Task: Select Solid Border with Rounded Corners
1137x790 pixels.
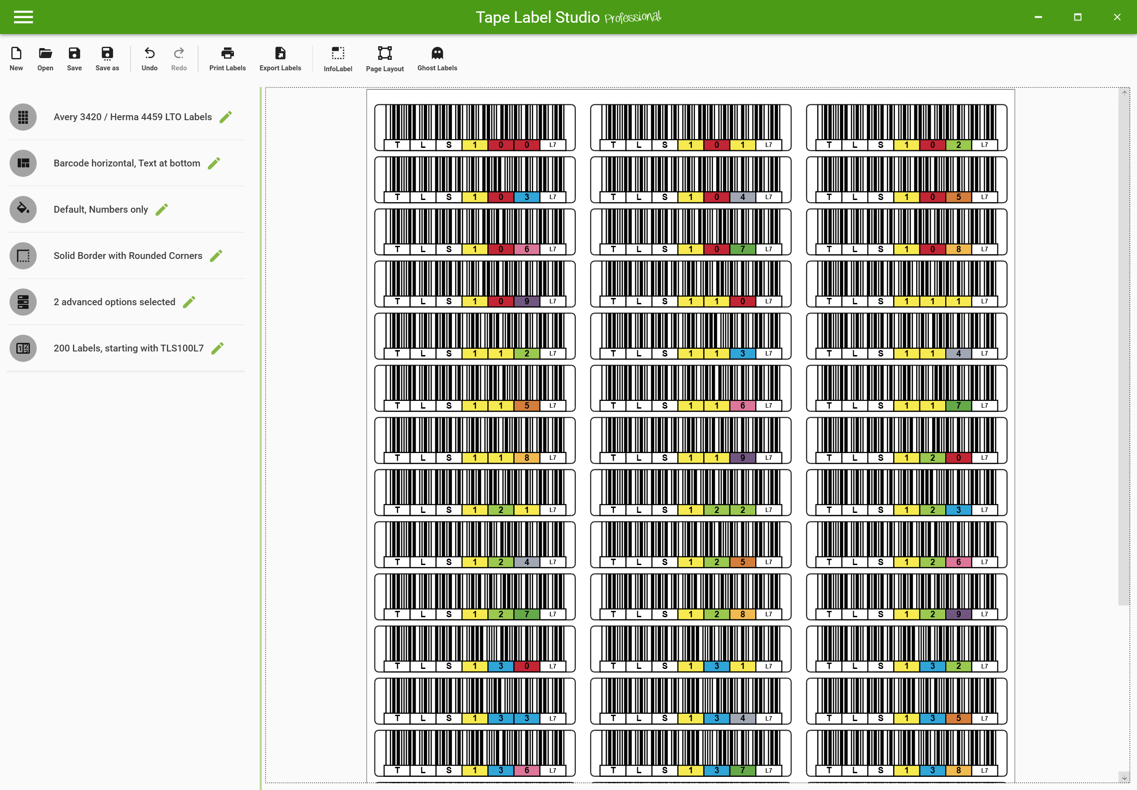Action: 128,256
